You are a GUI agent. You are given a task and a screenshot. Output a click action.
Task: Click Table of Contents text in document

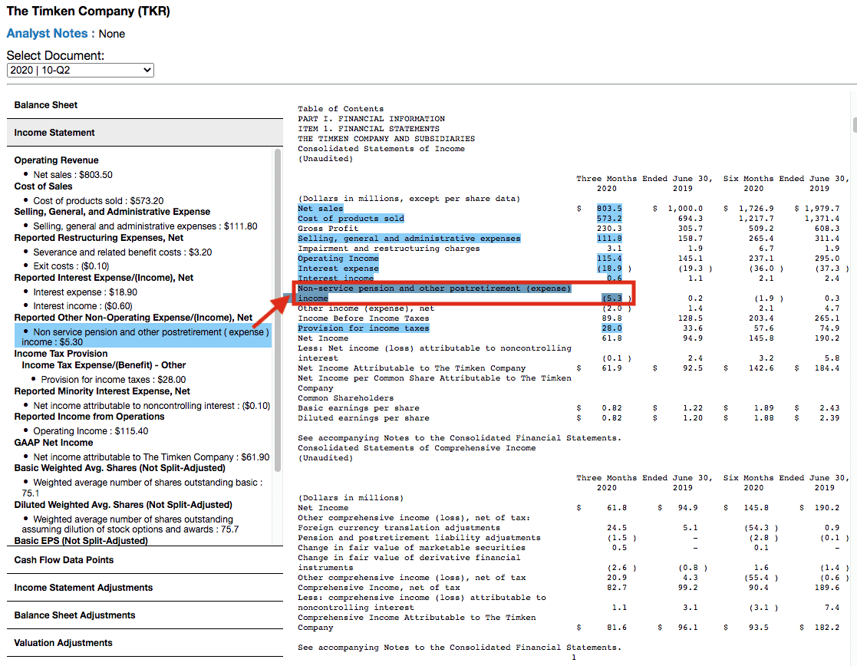(341, 109)
